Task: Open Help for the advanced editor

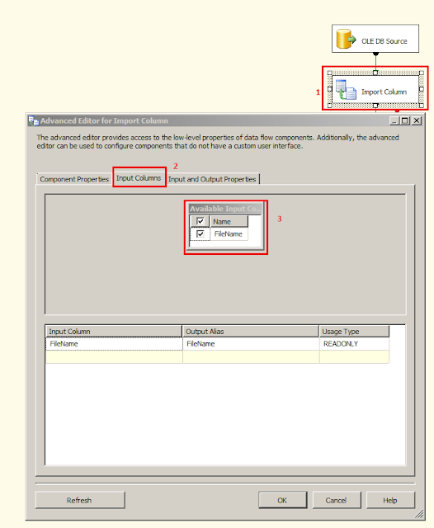Action: pos(390,500)
